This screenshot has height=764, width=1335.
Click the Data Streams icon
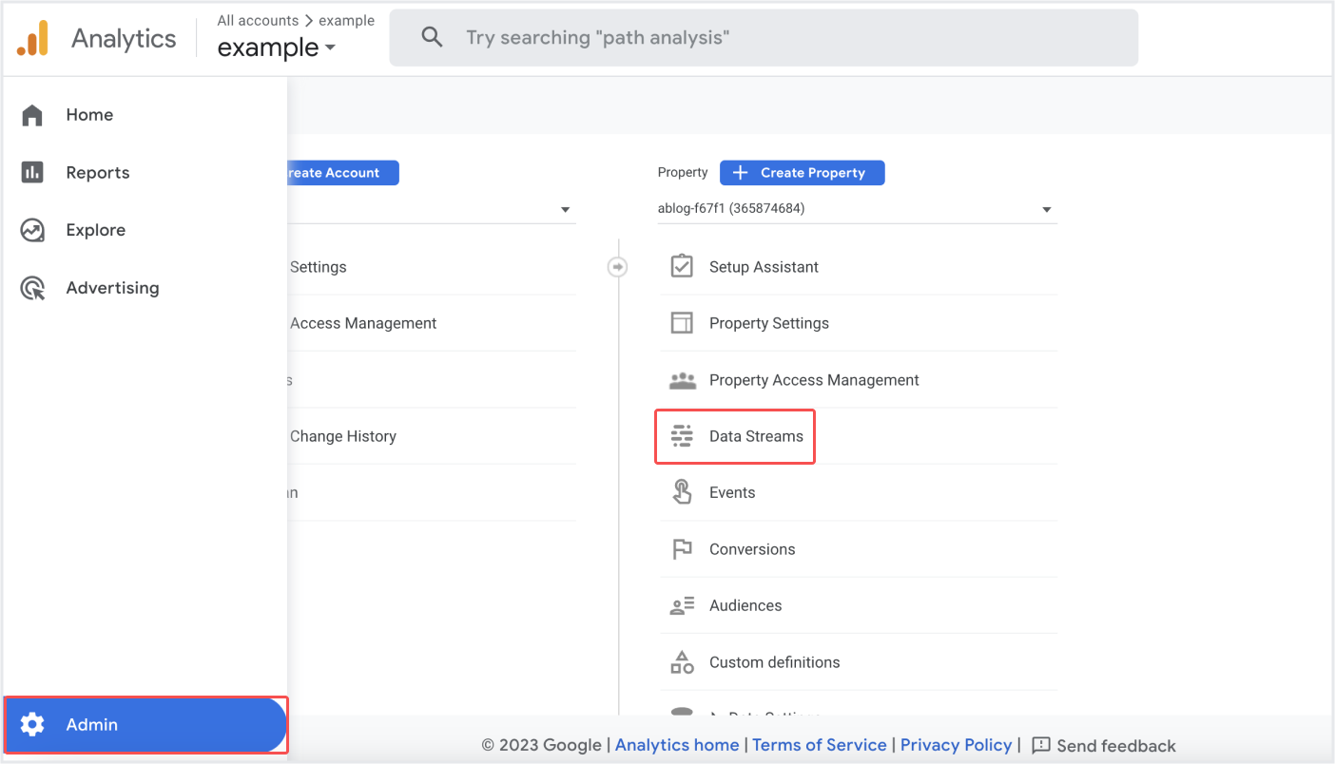[x=682, y=436]
